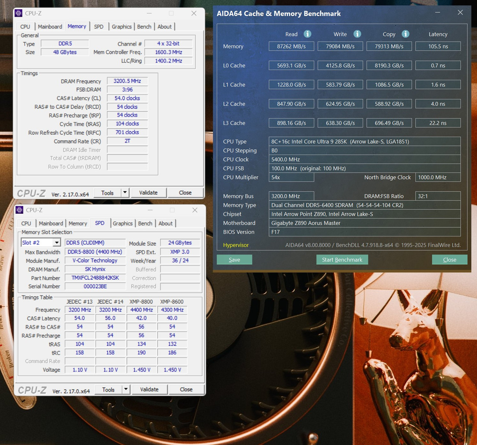
Task: Minimize the CPU-Z SPD window
Action: pyautogui.click(x=150, y=210)
